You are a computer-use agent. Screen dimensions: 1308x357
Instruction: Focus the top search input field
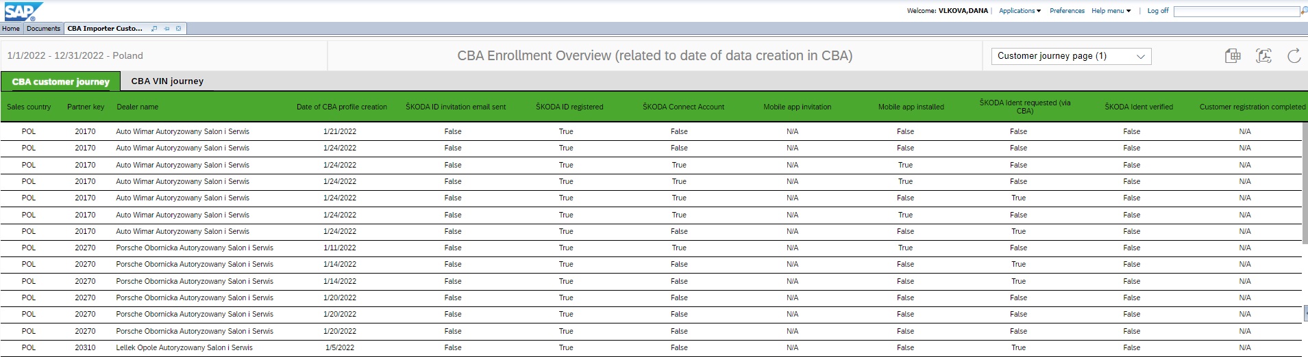tap(1237, 12)
